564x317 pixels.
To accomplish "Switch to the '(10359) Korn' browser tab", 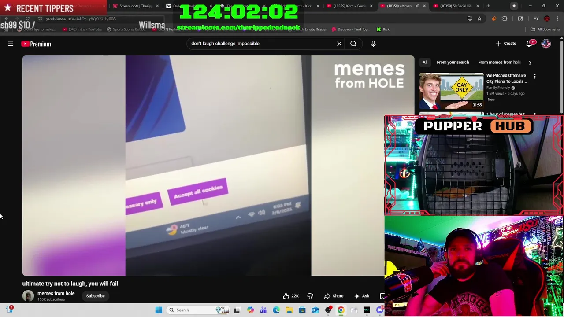I will click(348, 6).
